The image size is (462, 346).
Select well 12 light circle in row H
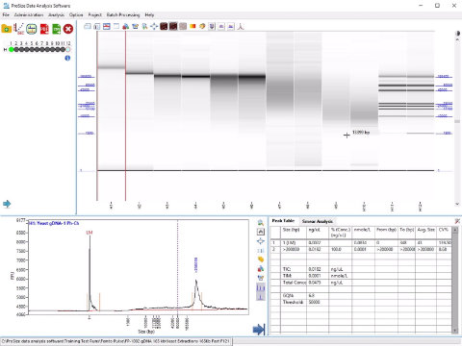click(68, 49)
